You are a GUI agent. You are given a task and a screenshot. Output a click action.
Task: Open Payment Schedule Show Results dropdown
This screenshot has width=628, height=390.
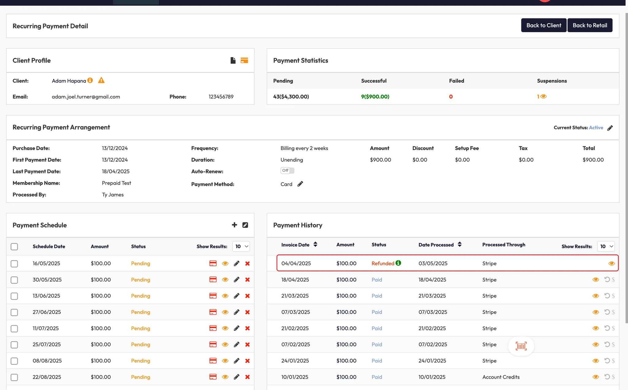tap(241, 246)
